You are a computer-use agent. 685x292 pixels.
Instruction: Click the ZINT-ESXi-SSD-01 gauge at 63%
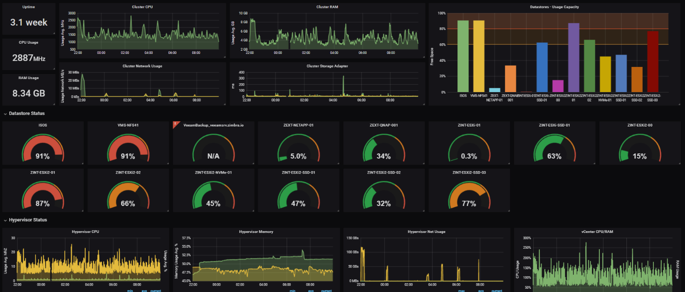pos(554,148)
